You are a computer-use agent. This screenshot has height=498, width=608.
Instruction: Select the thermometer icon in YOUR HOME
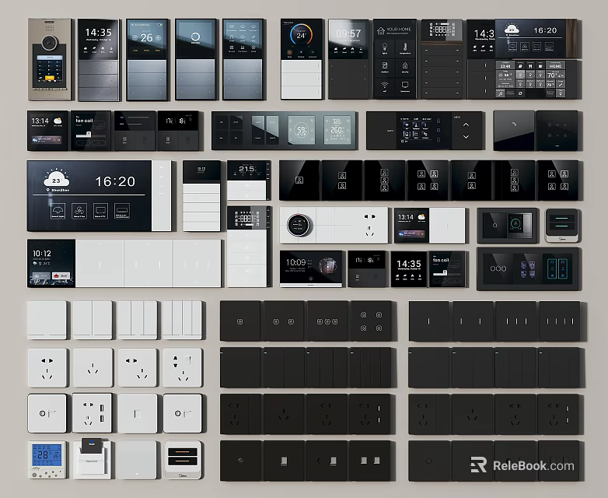405,47
